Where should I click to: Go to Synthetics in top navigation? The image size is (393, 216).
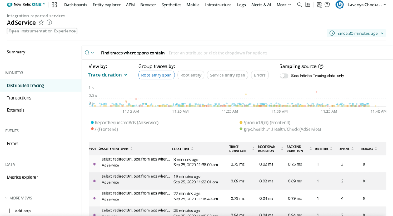(x=171, y=5)
